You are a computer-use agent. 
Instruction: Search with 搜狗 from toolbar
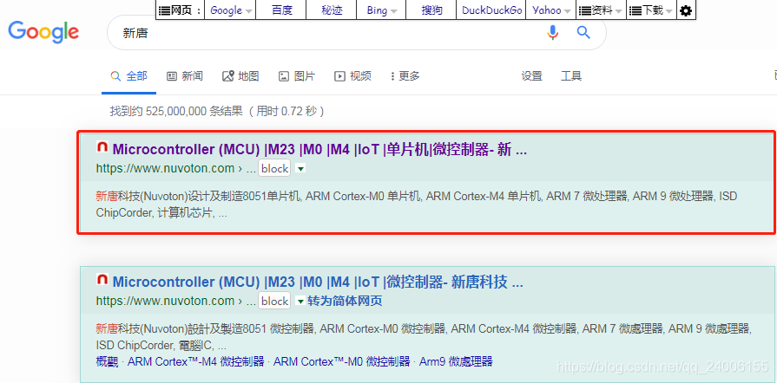pos(431,10)
